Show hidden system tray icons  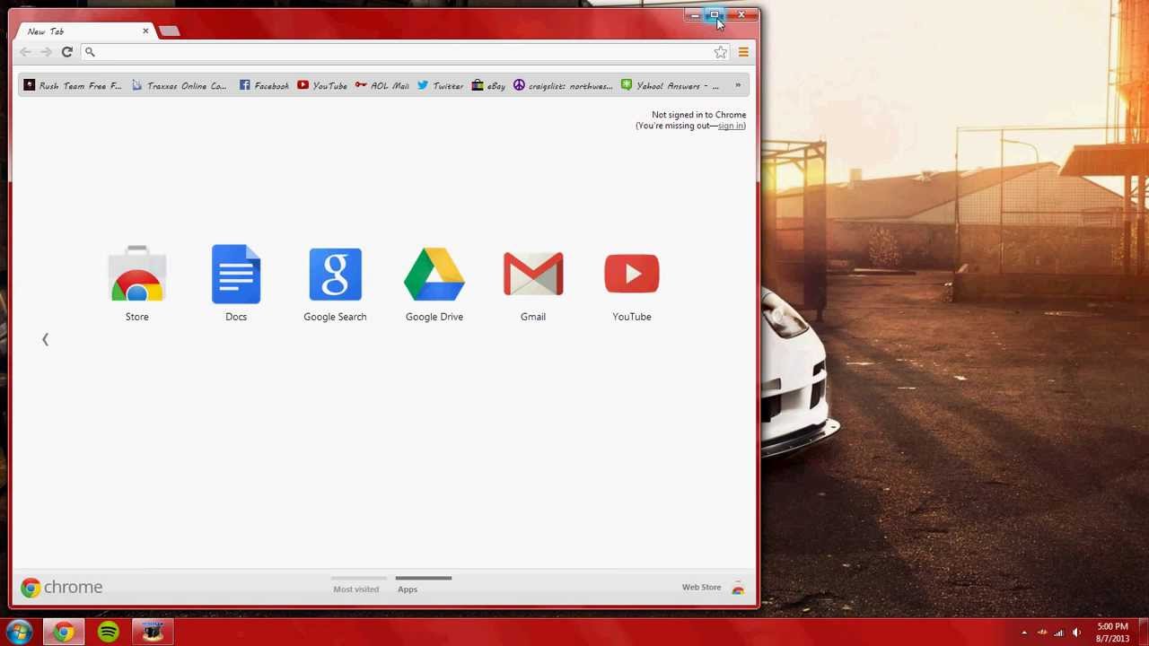pyautogui.click(x=1024, y=633)
